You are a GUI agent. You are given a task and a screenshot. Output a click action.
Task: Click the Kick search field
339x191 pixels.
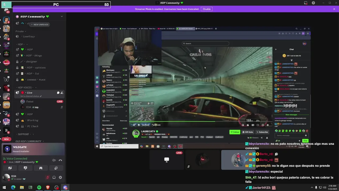coord(206,44)
